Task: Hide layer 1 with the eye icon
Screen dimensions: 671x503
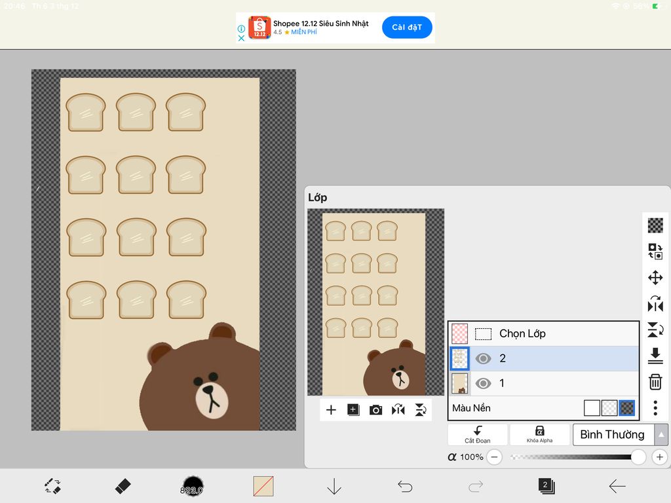Action: 483,383
